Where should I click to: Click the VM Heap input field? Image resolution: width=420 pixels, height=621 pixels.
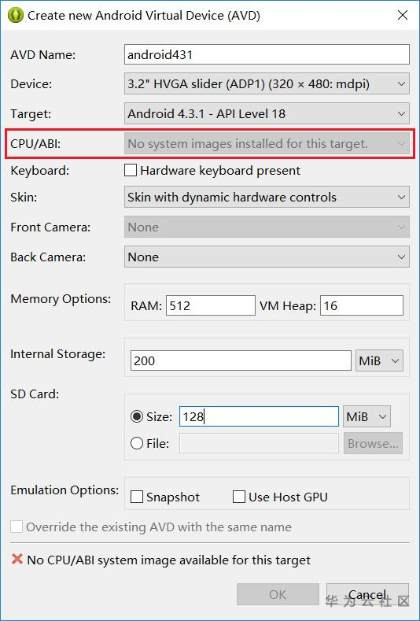click(x=362, y=305)
